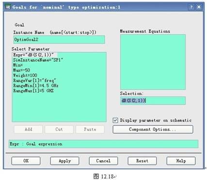Click the dialog title bar app icon
The image size is (207, 180).
(x=8, y=7)
